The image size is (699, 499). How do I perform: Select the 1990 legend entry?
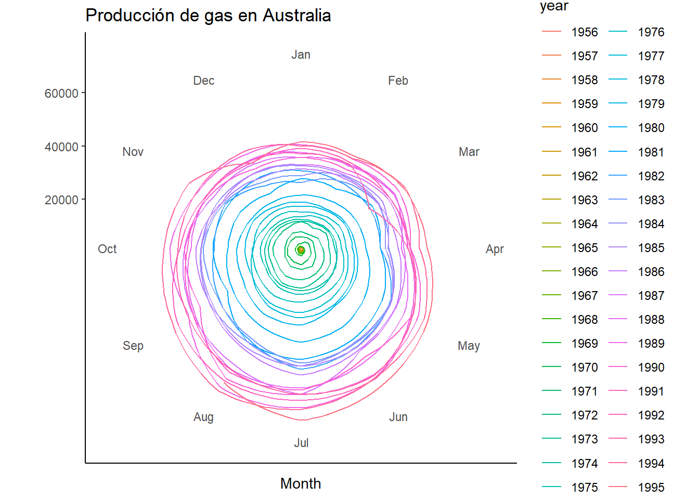637,367
